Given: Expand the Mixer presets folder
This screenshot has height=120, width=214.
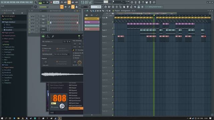Looking at the screenshot, I should pyautogui.click(x=9, y=39).
